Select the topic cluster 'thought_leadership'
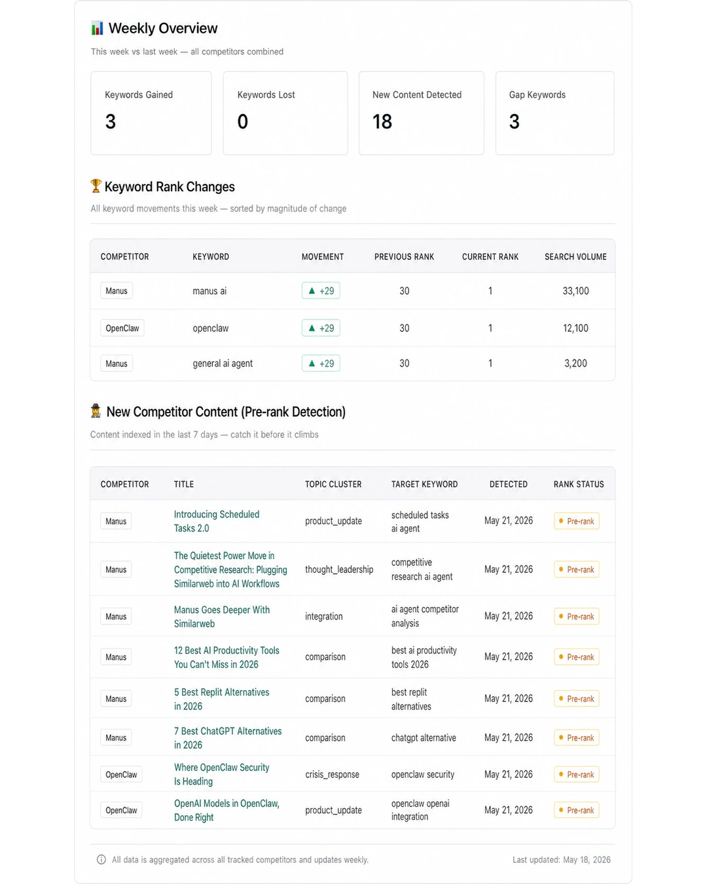 339,570
